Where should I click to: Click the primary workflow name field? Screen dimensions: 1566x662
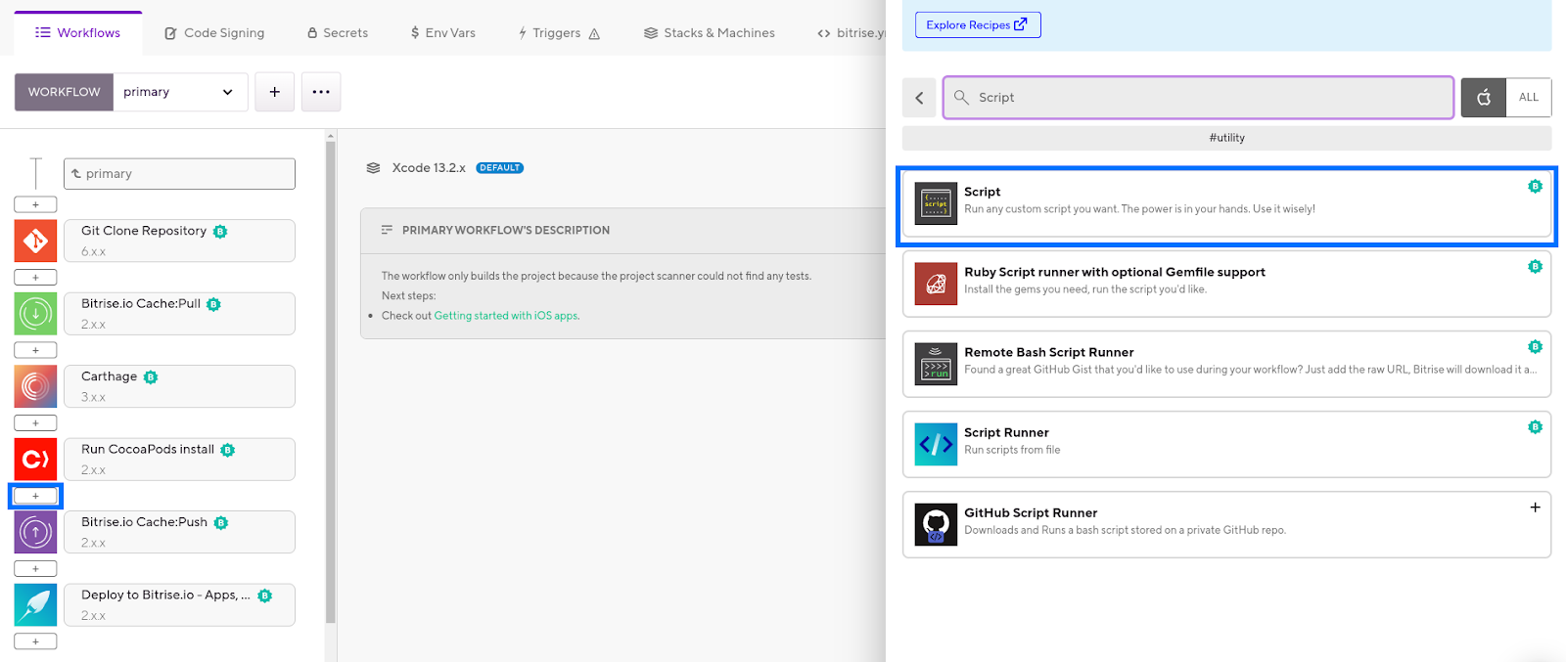pos(179,174)
